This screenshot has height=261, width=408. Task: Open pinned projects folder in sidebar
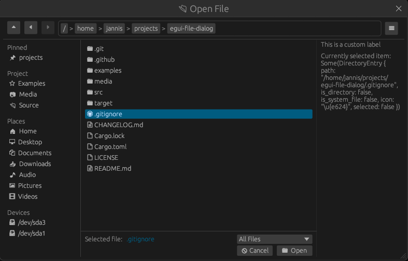(x=30, y=58)
